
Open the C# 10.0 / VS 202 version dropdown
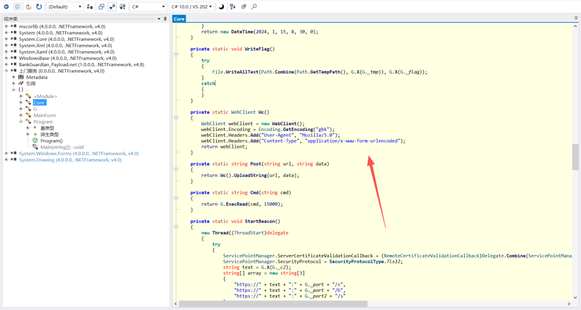click(192, 7)
